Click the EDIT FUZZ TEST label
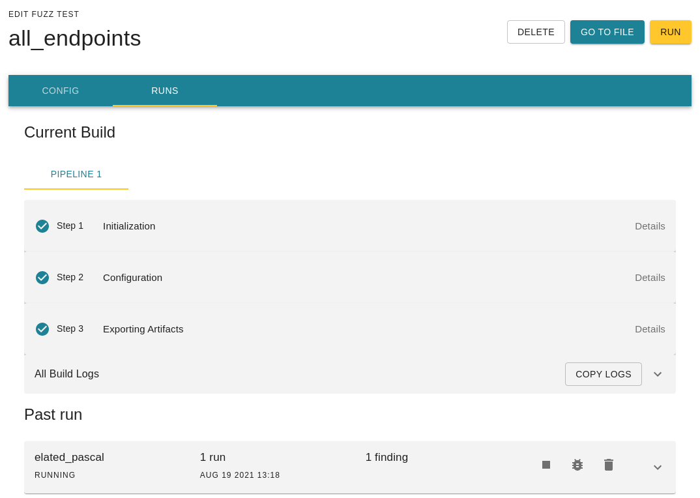 [44, 14]
